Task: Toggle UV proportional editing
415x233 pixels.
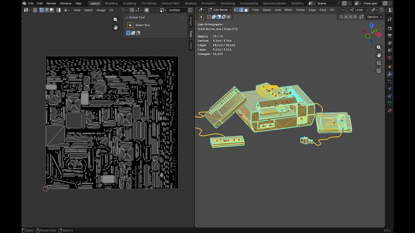Action: [x=147, y=10]
